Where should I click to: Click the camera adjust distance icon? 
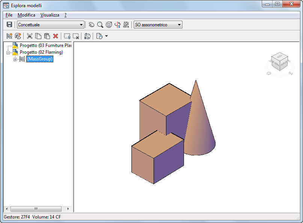126,25
